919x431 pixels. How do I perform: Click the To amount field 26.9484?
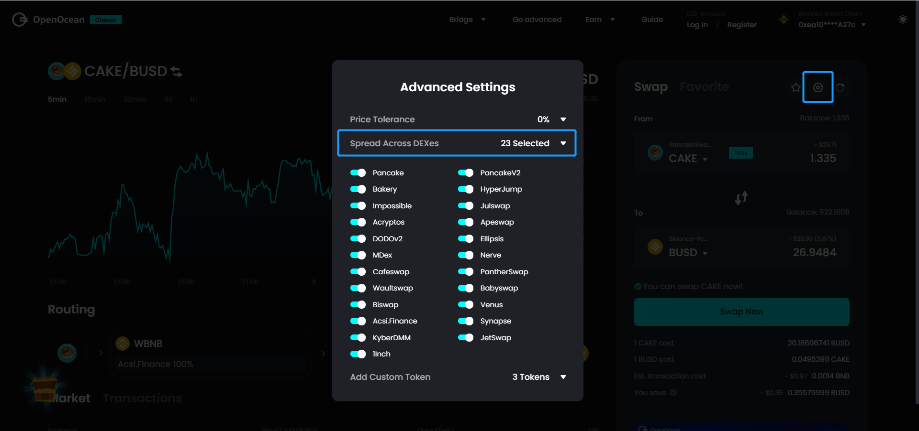point(814,252)
